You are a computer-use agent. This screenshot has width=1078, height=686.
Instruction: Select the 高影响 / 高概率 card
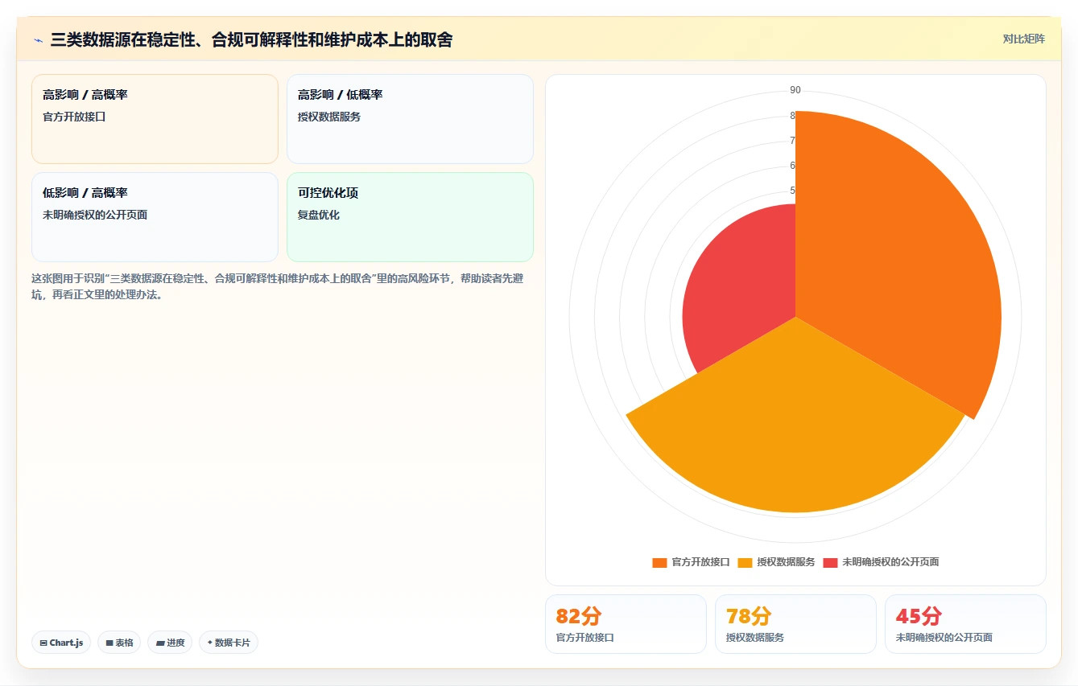click(155, 119)
